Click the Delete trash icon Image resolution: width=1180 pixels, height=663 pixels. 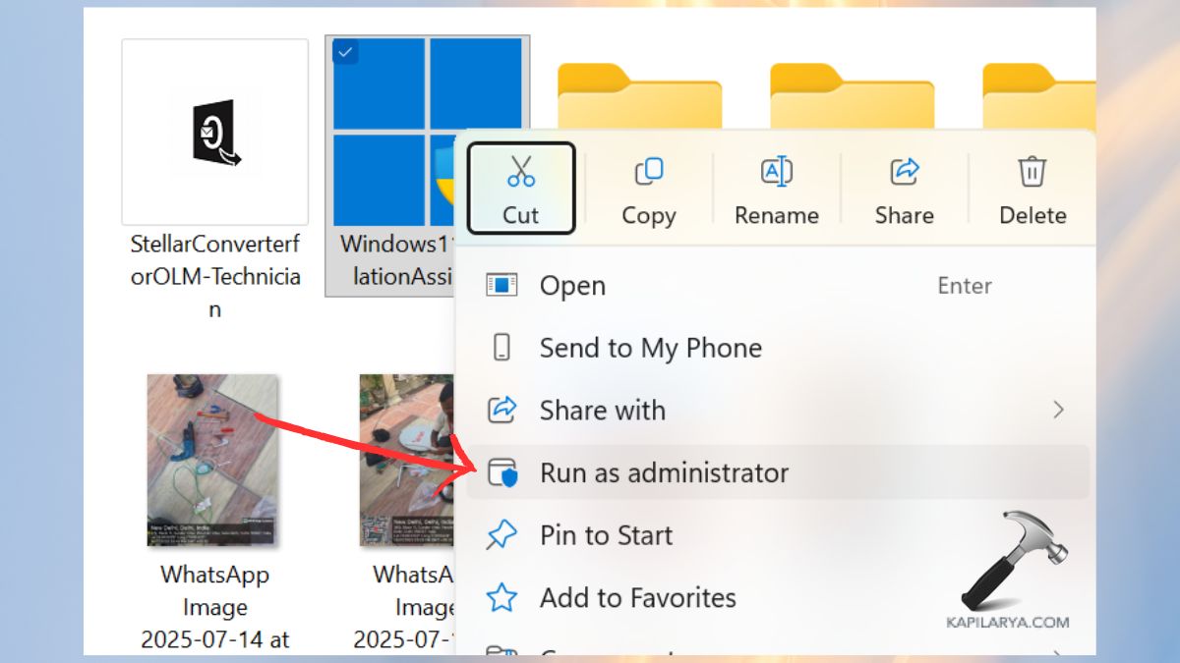[1032, 171]
